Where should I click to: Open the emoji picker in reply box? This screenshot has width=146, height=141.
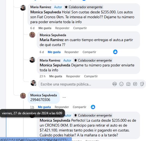point(121,84)
